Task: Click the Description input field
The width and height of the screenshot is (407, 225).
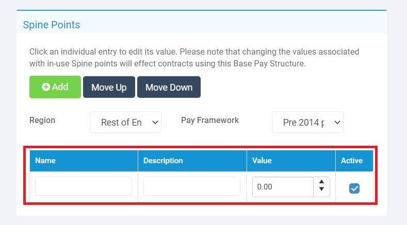Action: point(192,186)
